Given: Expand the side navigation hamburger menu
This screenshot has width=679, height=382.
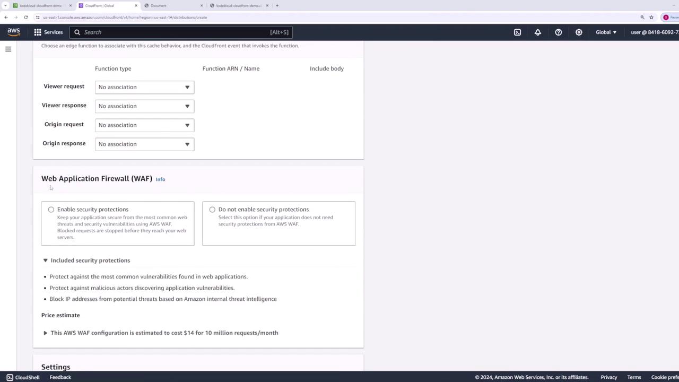Looking at the screenshot, I should click(x=8, y=49).
